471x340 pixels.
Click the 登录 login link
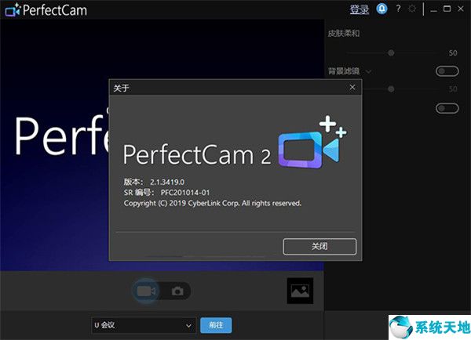pos(360,9)
